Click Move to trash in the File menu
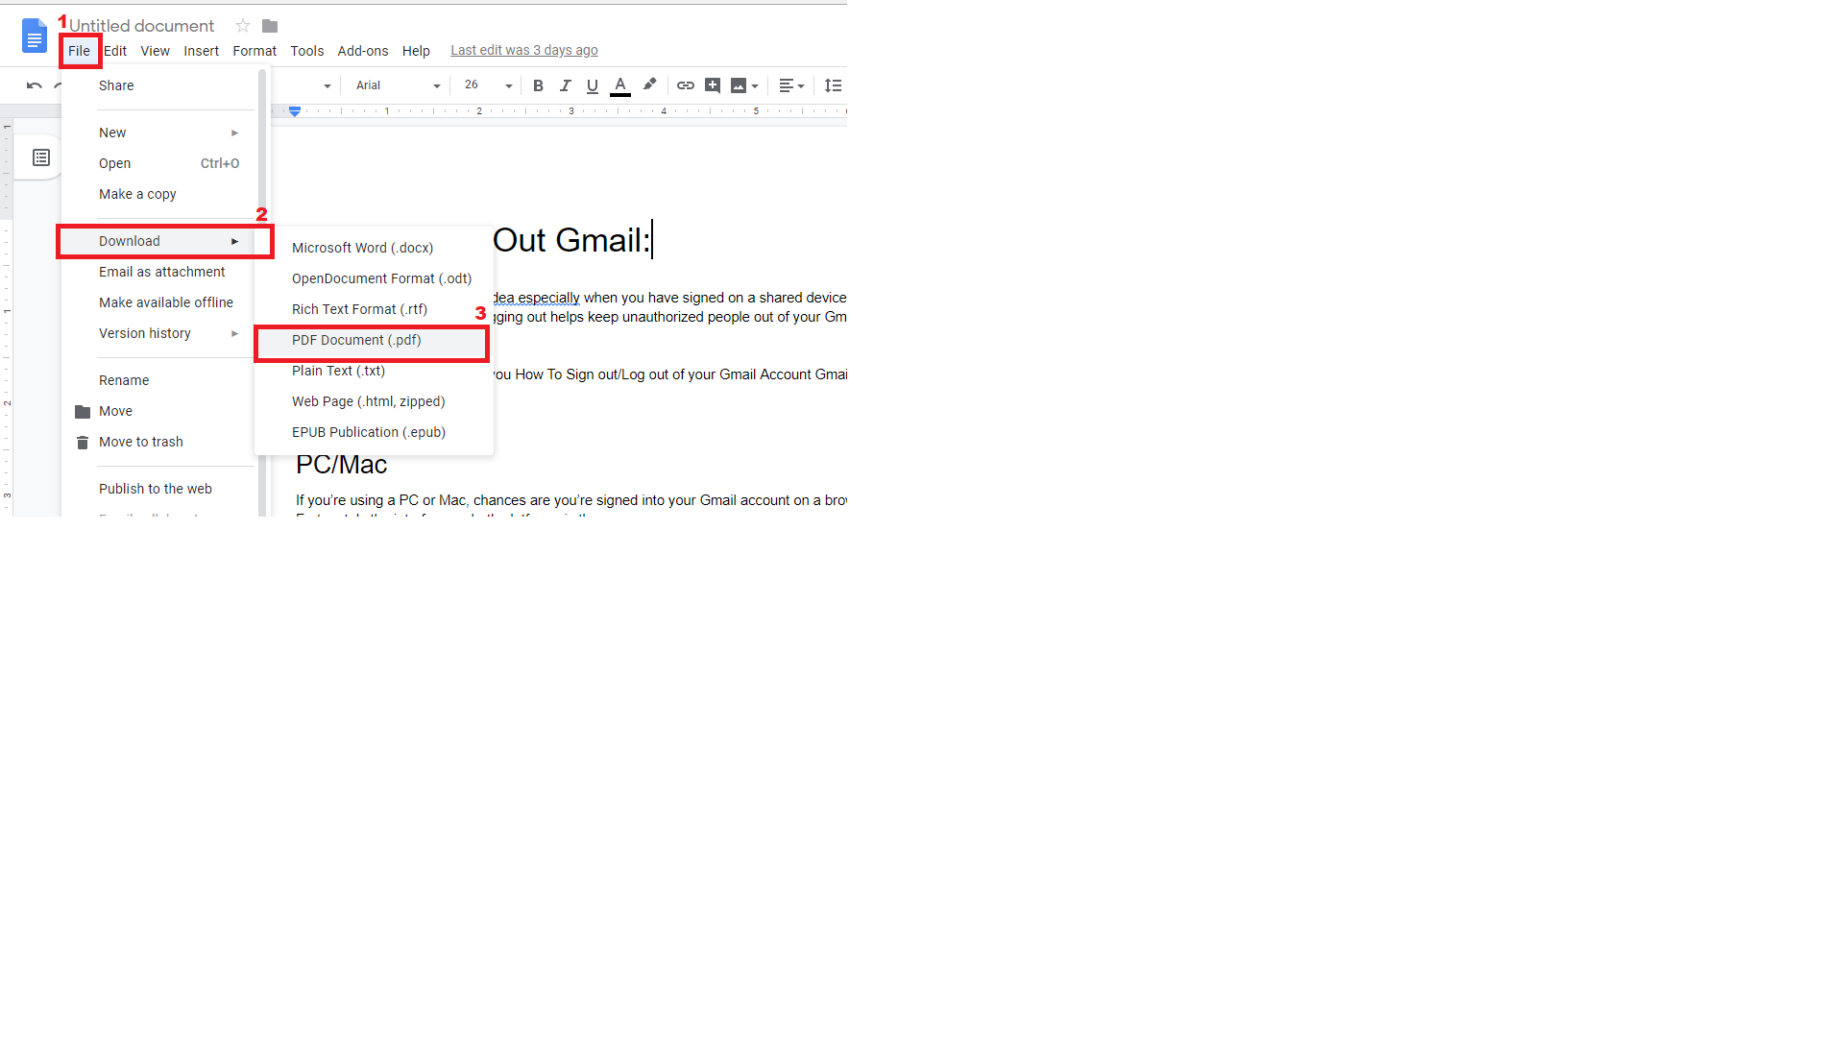The width and height of the screenshot is (1844, 1037). 140,442
